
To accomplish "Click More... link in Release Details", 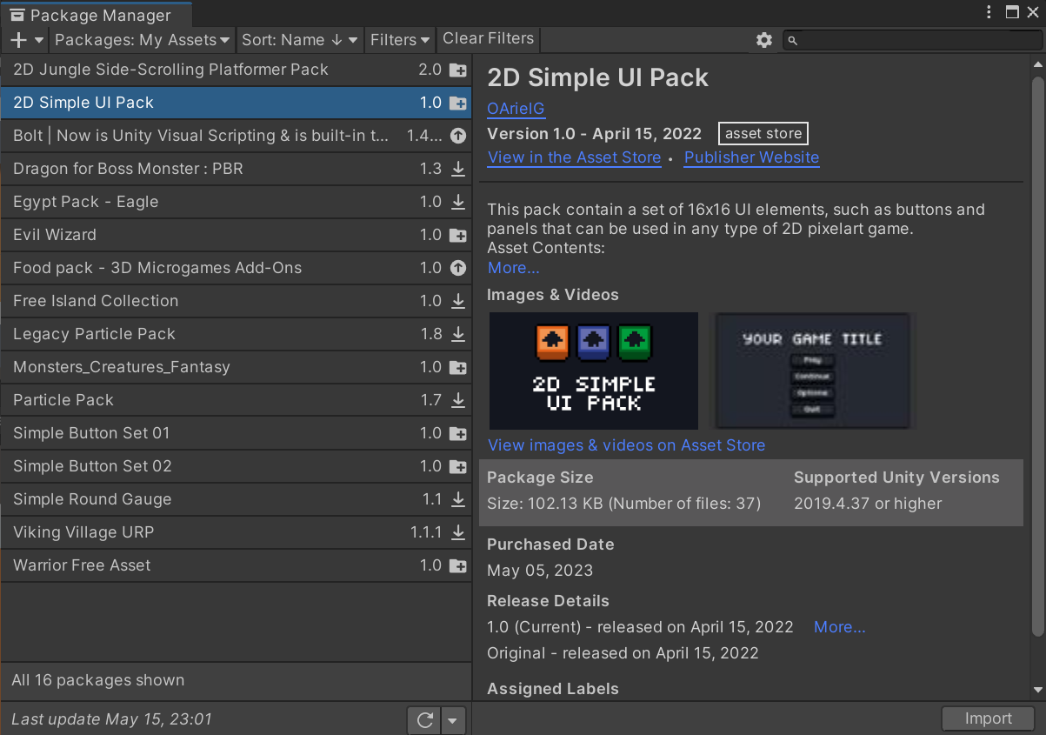I will [x=840, y=627].
